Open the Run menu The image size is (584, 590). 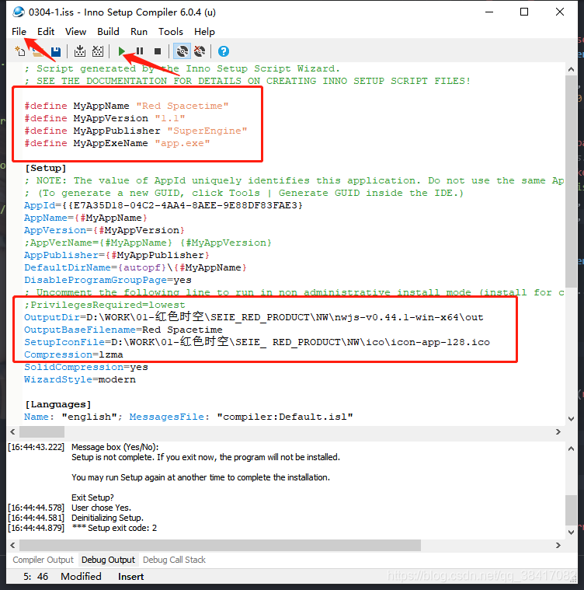[139, 32]
